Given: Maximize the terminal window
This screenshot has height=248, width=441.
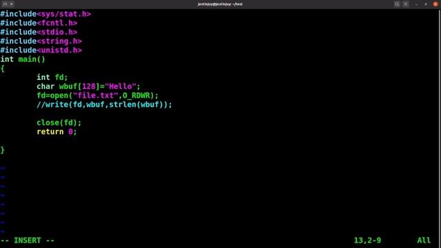Looking at the screenshot, I should coord(426,4).
